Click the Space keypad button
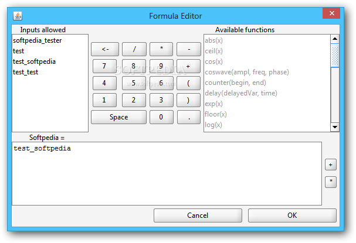The width and height of the screenshot is (356, 243). (x=118, y=117)
